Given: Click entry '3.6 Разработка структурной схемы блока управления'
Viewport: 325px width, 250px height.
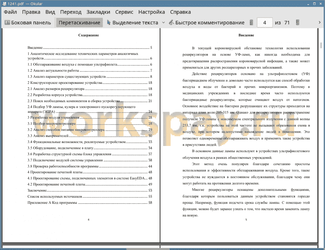Looking at the screenshot, I should [x=90, y=154].
